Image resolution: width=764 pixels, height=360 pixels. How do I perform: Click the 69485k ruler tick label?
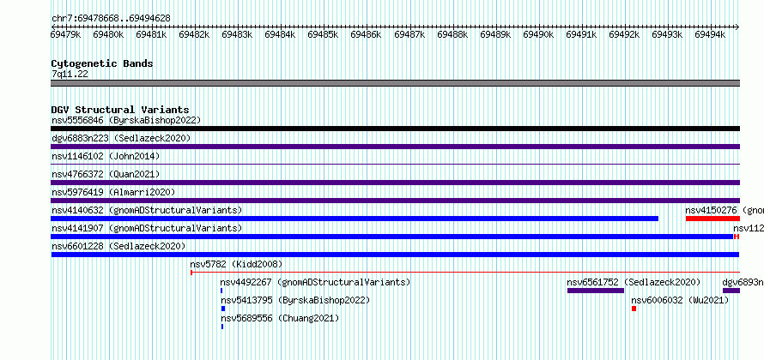tap(323, 34)
